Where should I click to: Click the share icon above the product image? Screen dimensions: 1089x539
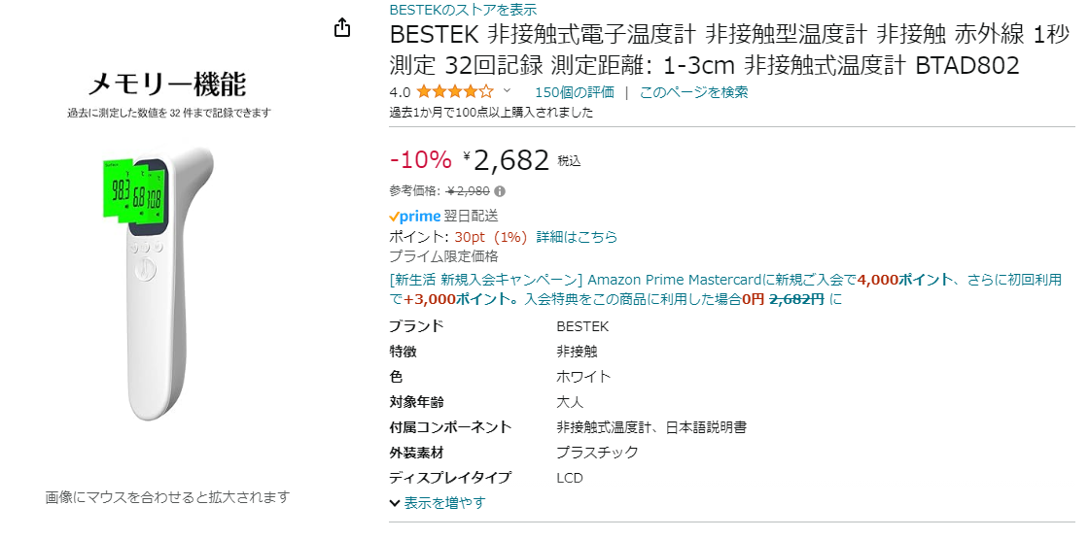click(342, 28)
